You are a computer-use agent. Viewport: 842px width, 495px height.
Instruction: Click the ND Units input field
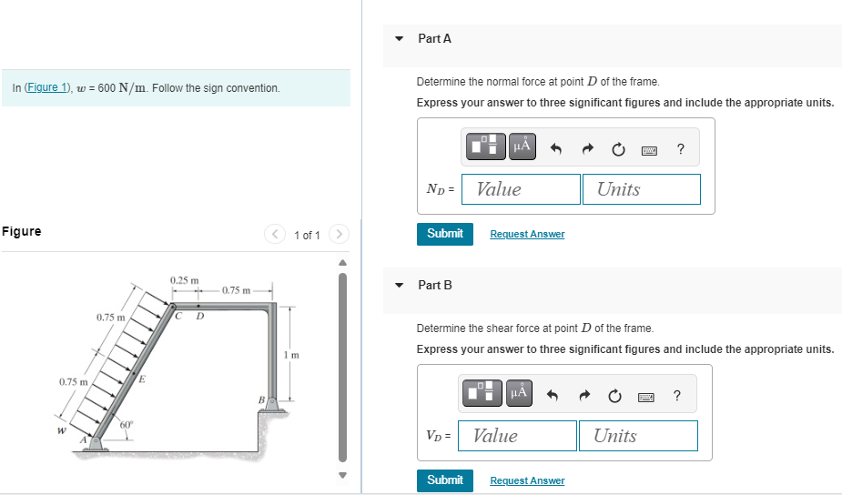[642, 189]
